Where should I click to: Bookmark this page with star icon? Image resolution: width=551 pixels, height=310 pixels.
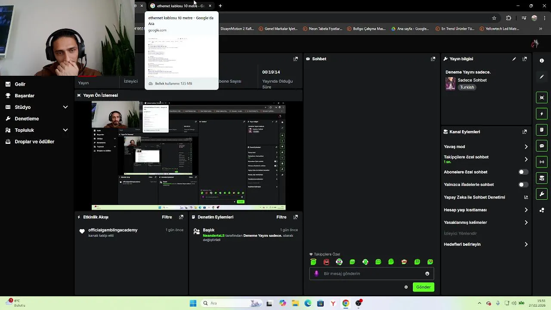[494, 18]
